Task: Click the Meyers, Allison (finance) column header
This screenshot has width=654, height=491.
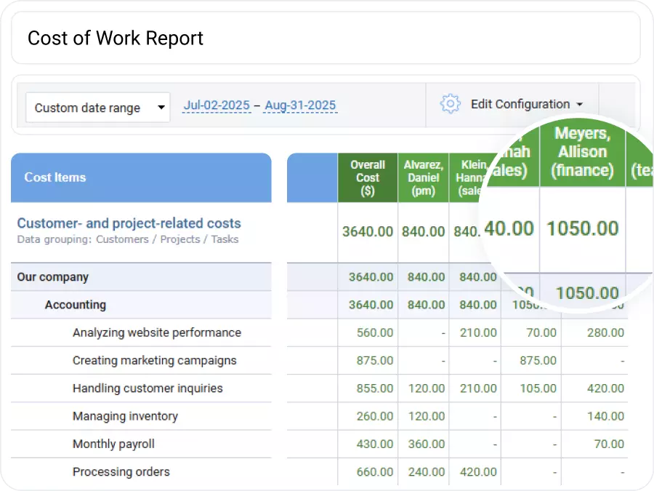Action: (x=584, y=153)
